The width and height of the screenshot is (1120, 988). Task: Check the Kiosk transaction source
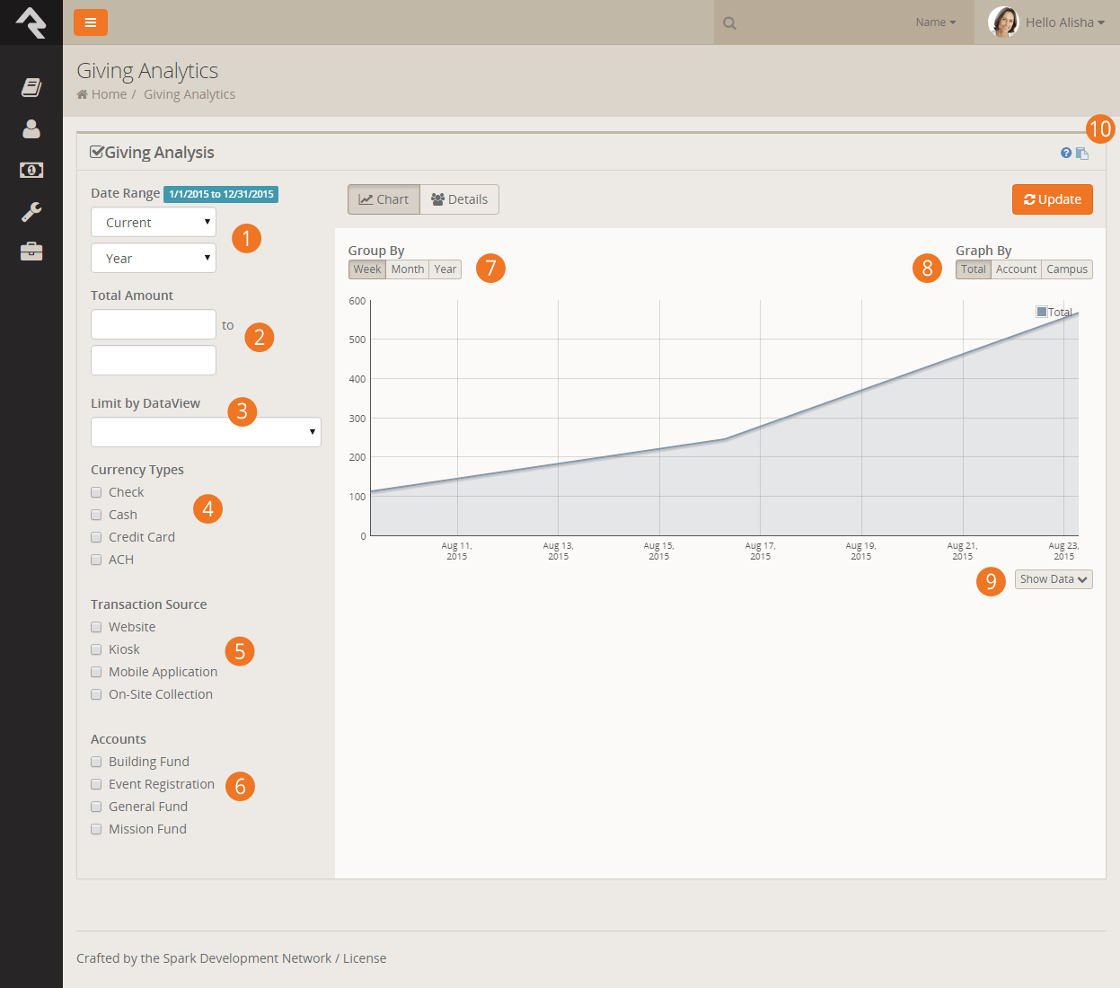click(96, 649)
